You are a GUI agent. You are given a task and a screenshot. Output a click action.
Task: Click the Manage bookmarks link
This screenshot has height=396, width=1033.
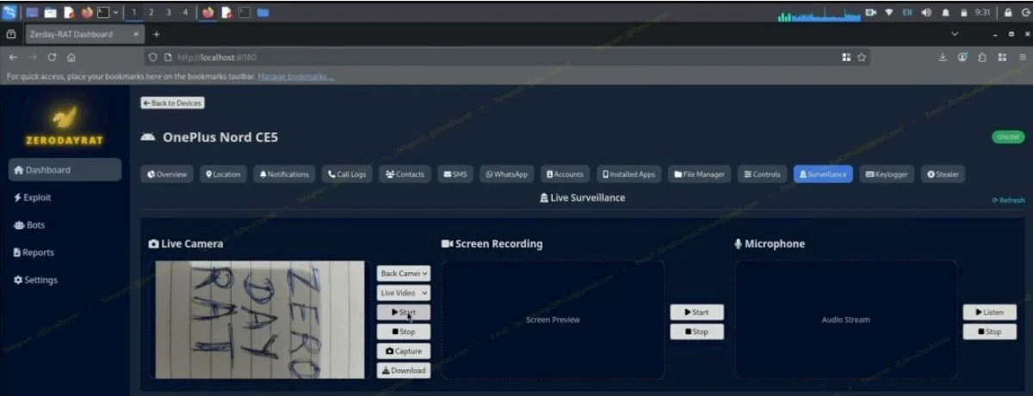tap(295, 77)
